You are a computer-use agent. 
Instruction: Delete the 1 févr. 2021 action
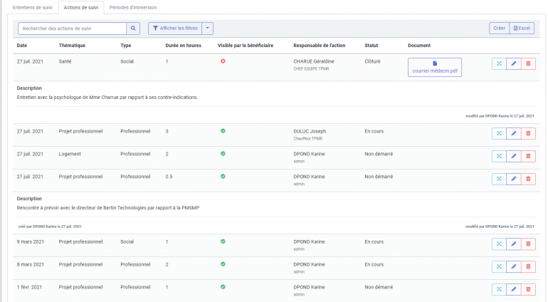528,289
